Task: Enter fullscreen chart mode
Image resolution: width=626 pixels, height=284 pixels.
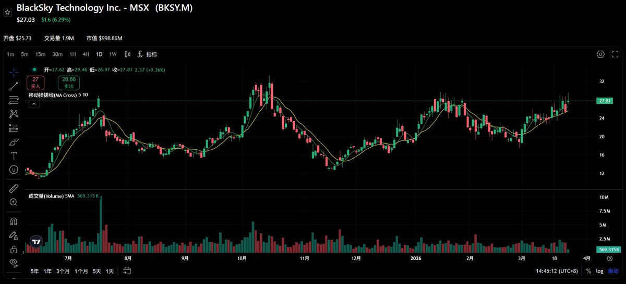Action: click(x=616, y=54)
